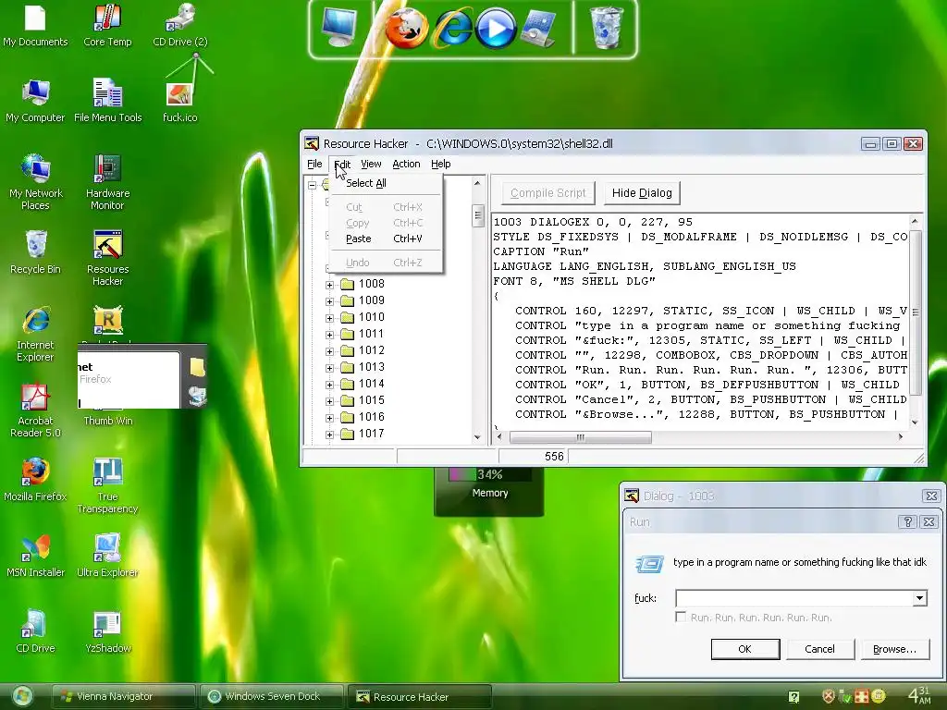Select the 1014 folder in the tree
The width and height of the screenshot is (947, 710).
click(372, 384)
